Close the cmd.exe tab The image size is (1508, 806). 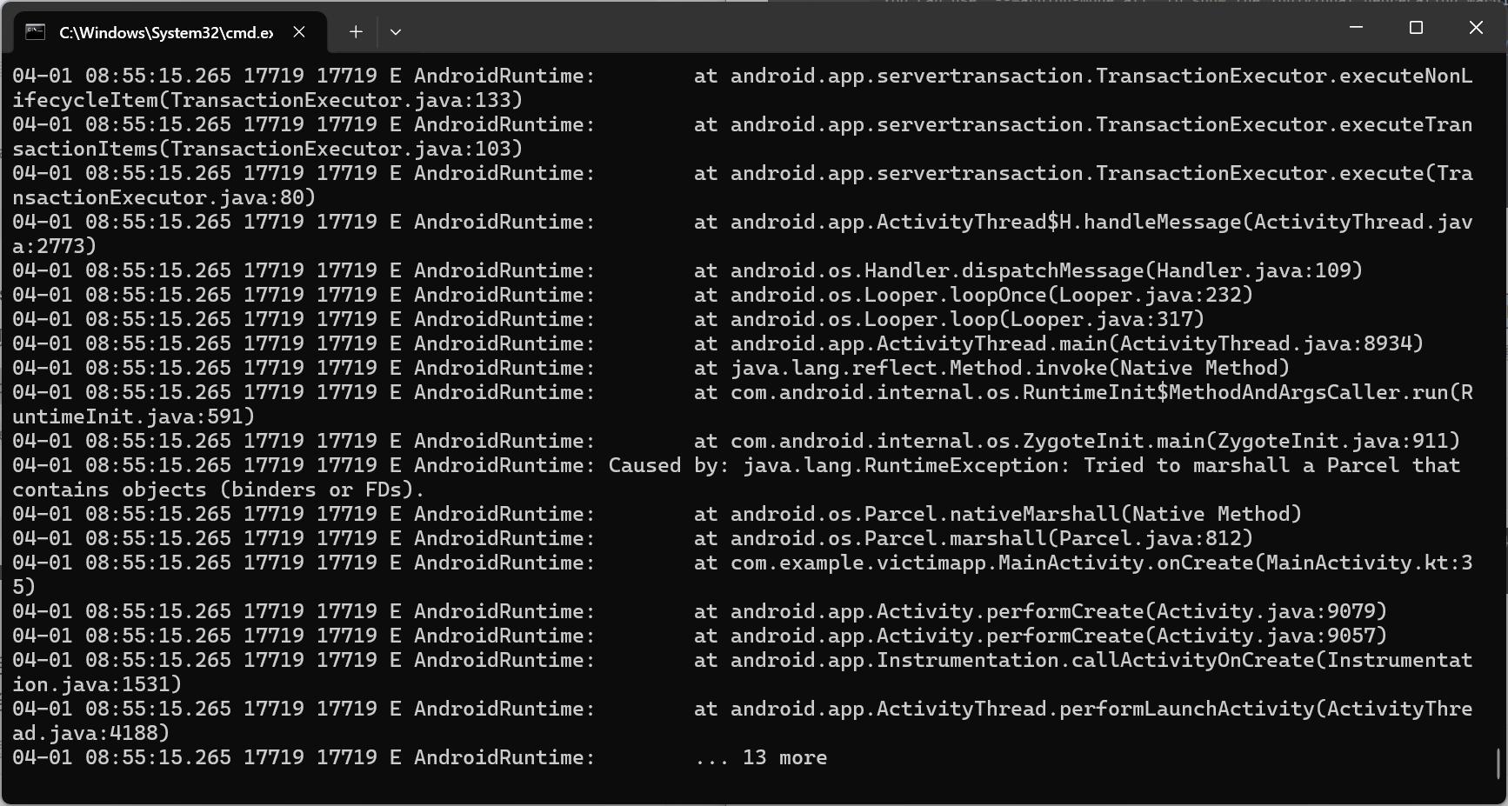[299, 32]
